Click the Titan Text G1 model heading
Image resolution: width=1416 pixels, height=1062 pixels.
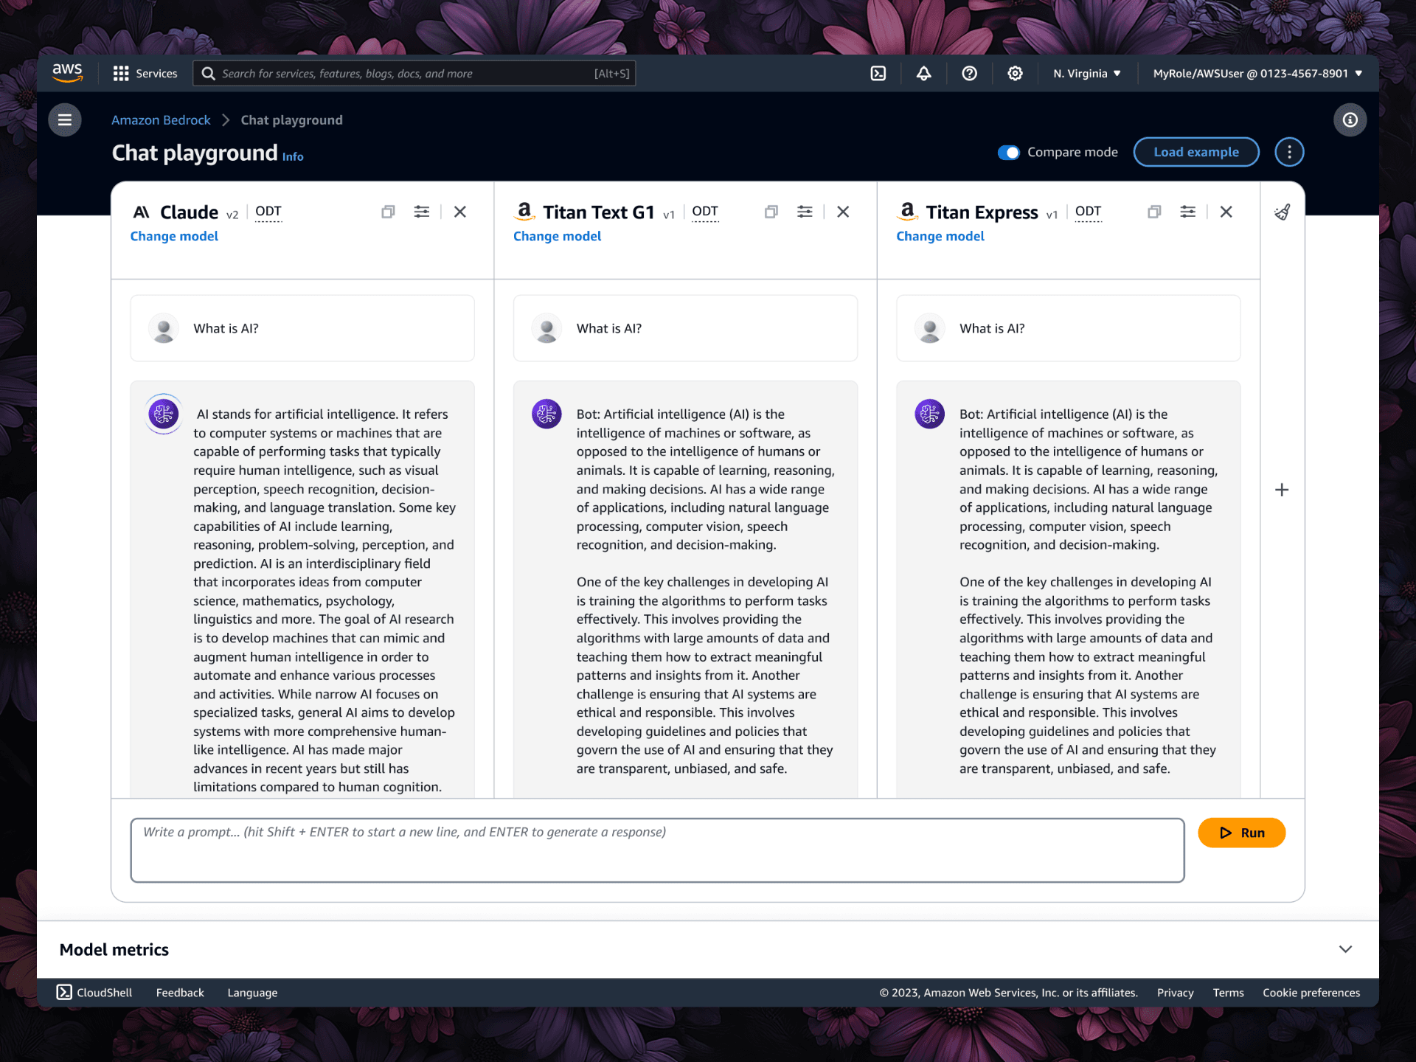[x=598, y=212]
